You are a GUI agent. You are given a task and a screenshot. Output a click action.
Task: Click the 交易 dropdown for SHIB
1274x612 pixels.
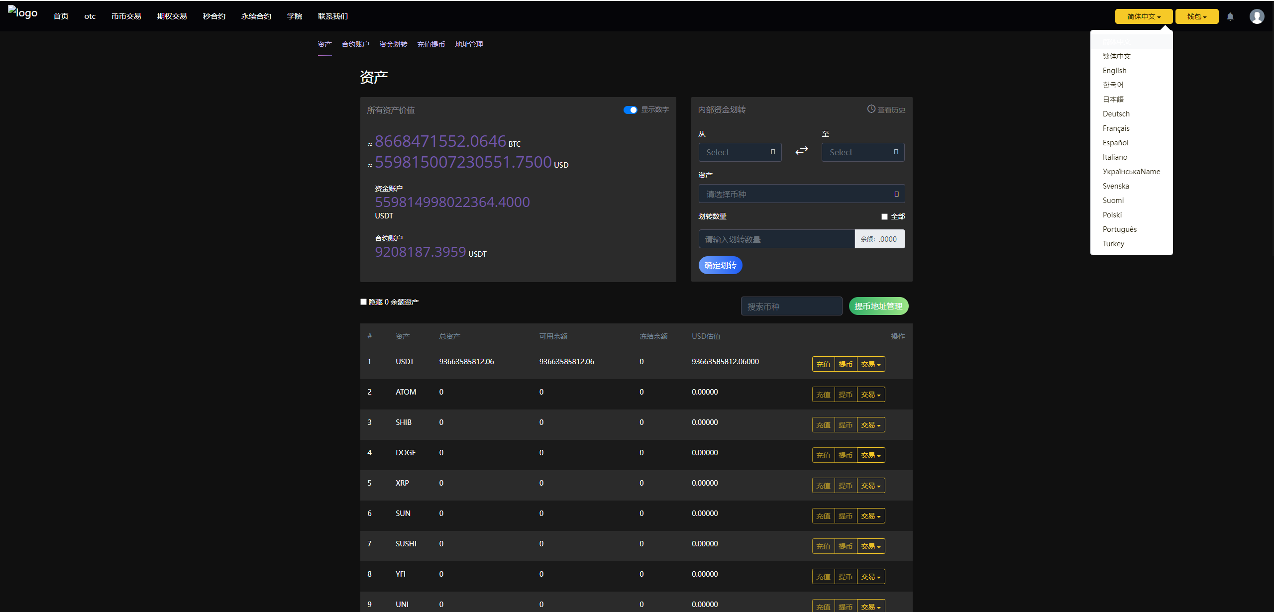[871, 424]
